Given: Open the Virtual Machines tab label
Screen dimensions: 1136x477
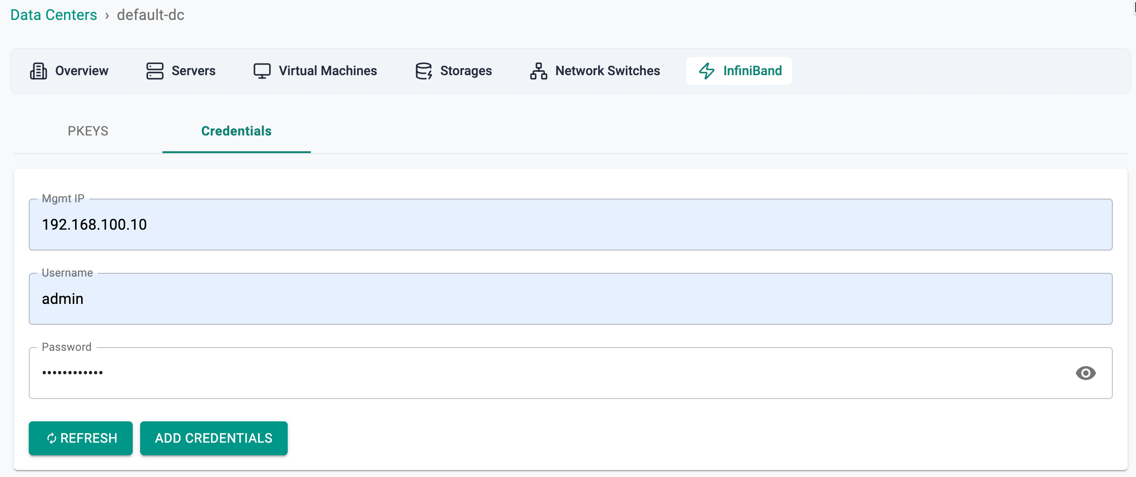Looking at the screenshot, I should click(328, 71).
